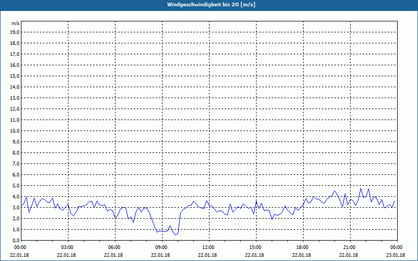Click the 06:00 time label
Screen dimensions: 418x261
coord(114,247)
